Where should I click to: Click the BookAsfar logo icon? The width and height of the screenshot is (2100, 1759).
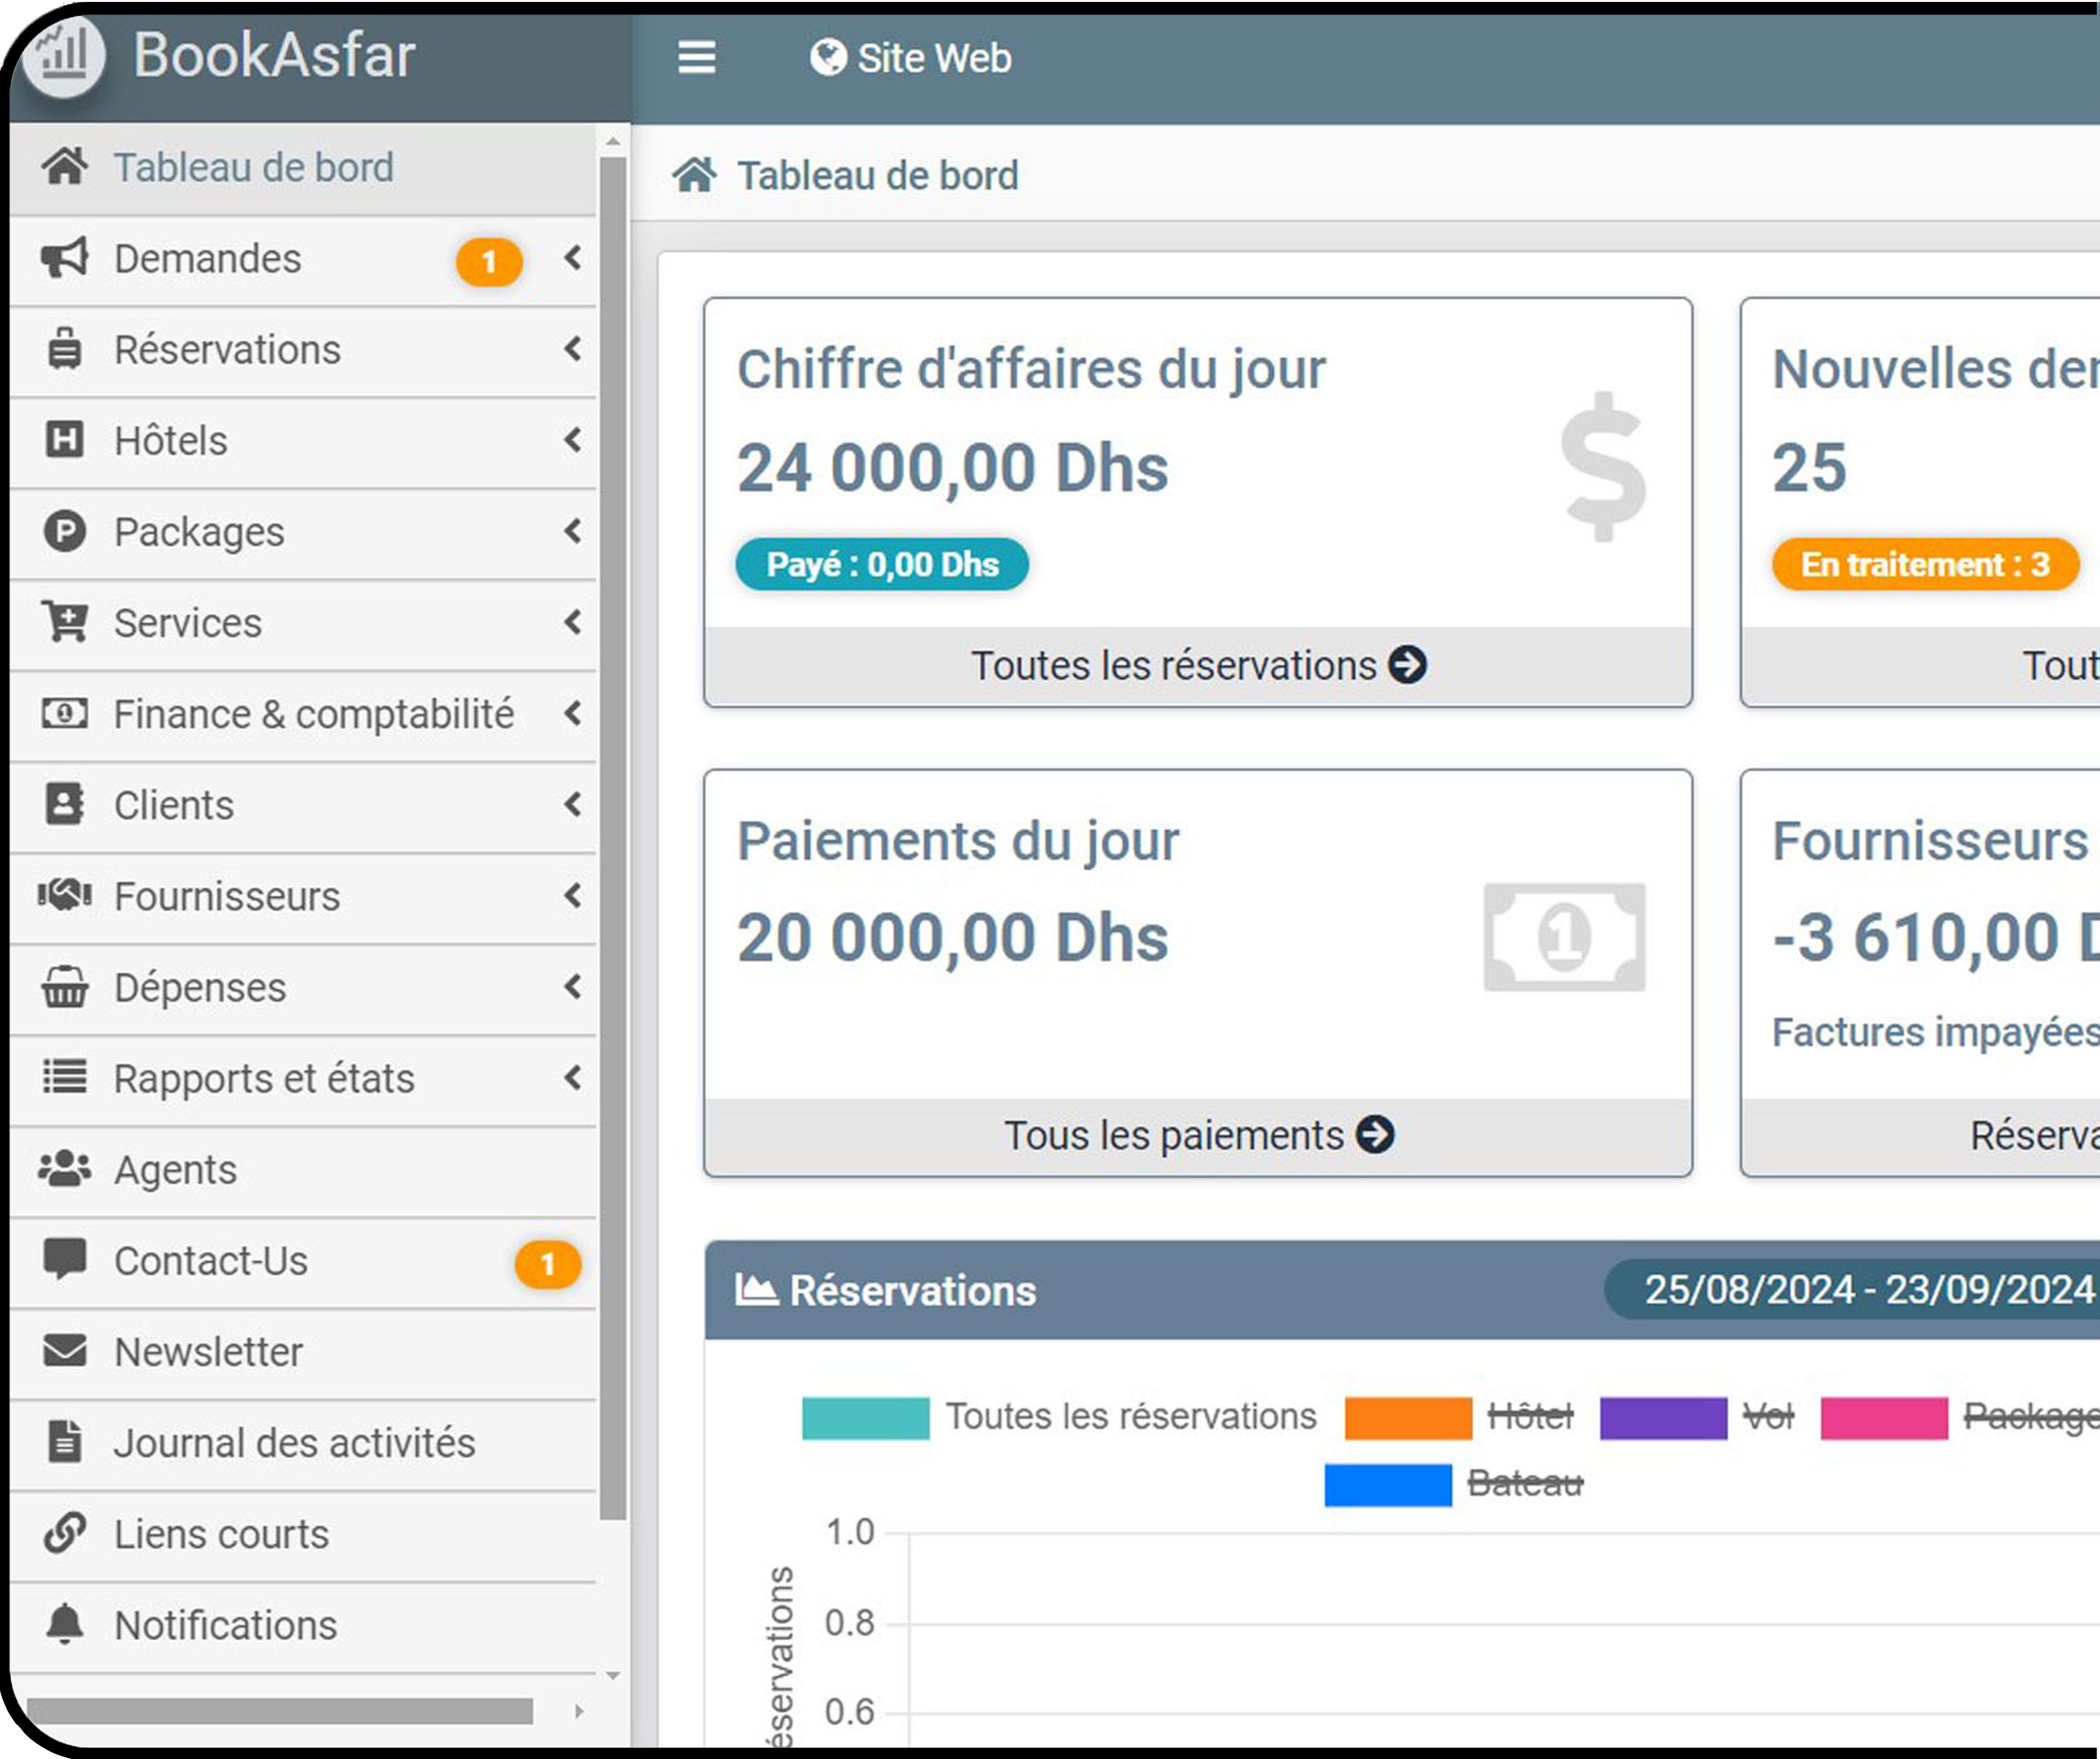pos(63,56)
